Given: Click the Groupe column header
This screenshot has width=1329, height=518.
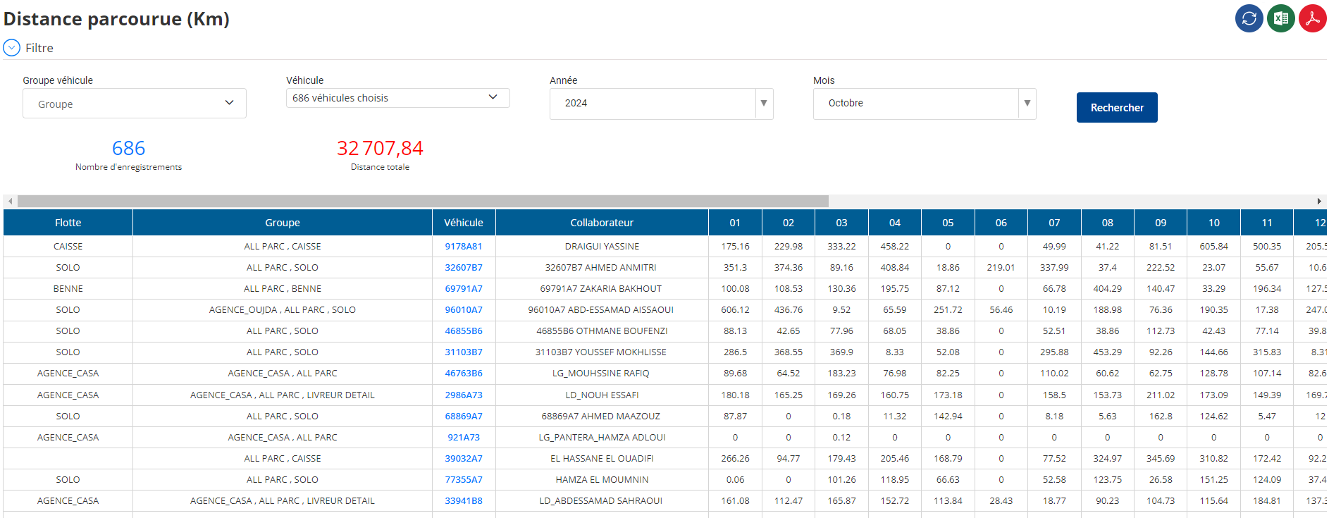Looking at the screenshot, I should click(283, 223).
